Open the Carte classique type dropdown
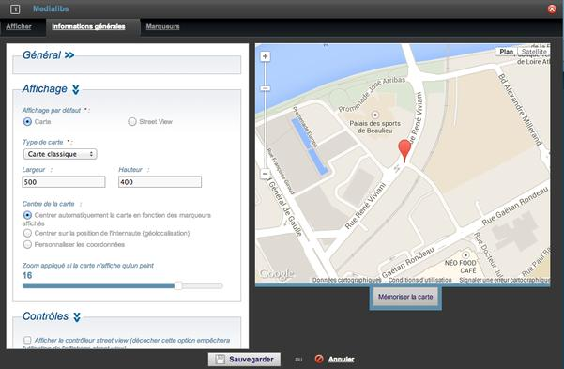This screenshot has height=369, width=564. pyautogui.click(x=60, y=154)
